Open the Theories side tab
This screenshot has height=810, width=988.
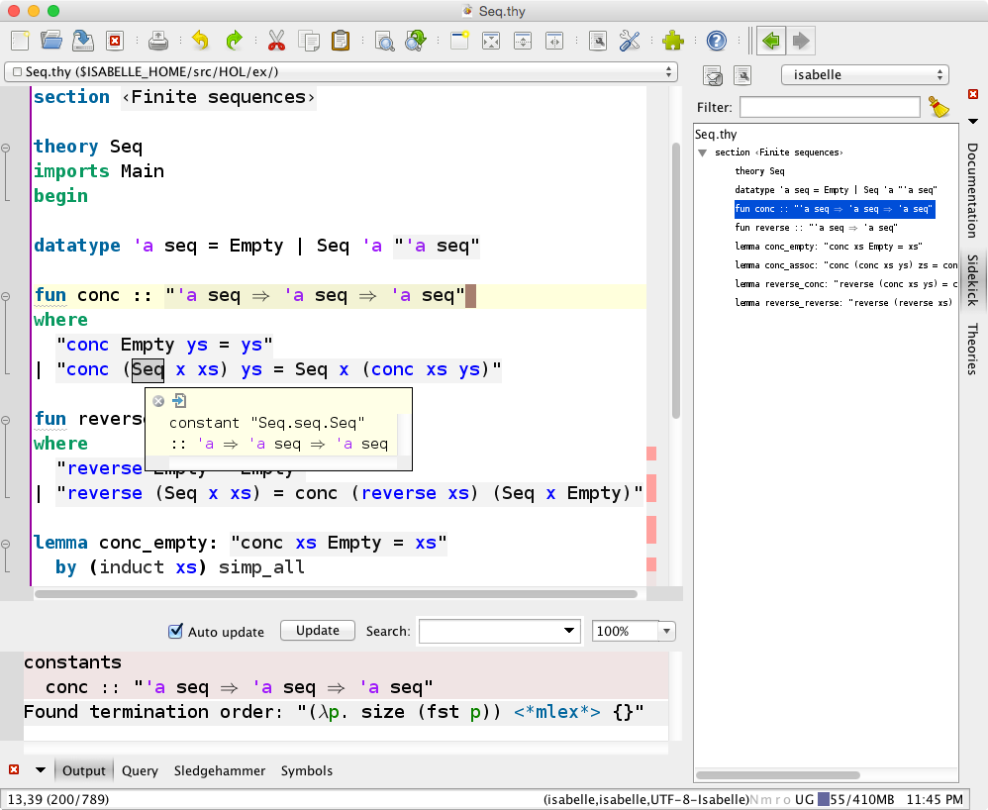(x=972, y=349)
